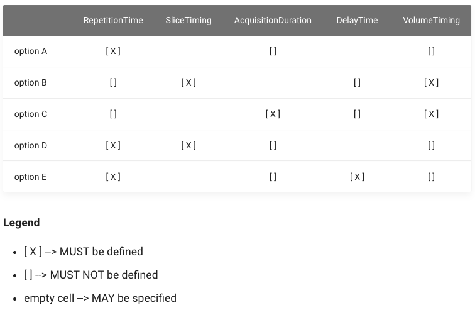This screenshot has width=475, height=310.
Task: Select the option C row label
Action: tap(31, 114)
